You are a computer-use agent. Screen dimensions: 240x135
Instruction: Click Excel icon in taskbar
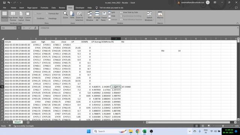click(x=144, y=131)
